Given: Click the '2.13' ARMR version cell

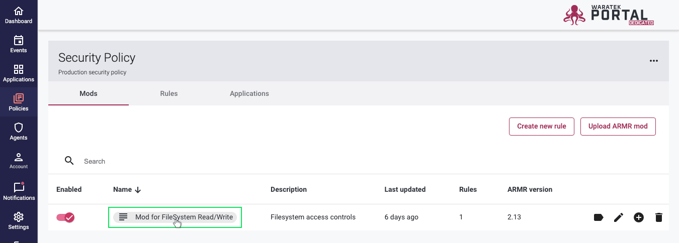Looking at the screenshot, I should click(515, 217).
